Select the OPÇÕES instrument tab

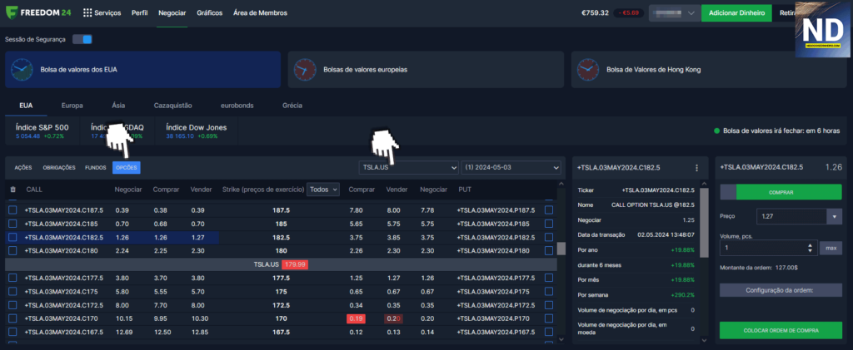coord(127,168)
